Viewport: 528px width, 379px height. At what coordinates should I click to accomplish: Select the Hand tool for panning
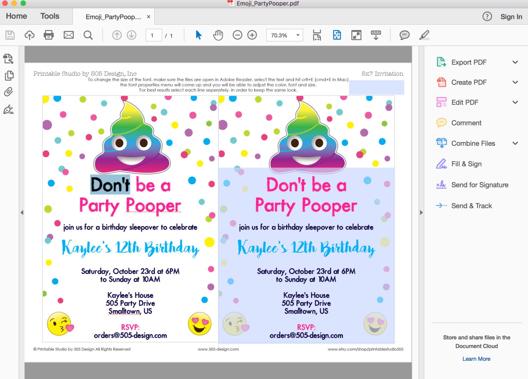(218, 35)
